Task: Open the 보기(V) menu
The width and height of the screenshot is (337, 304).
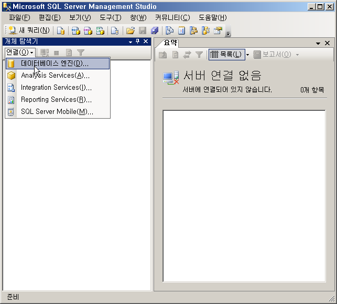Action: click(80, 17)
